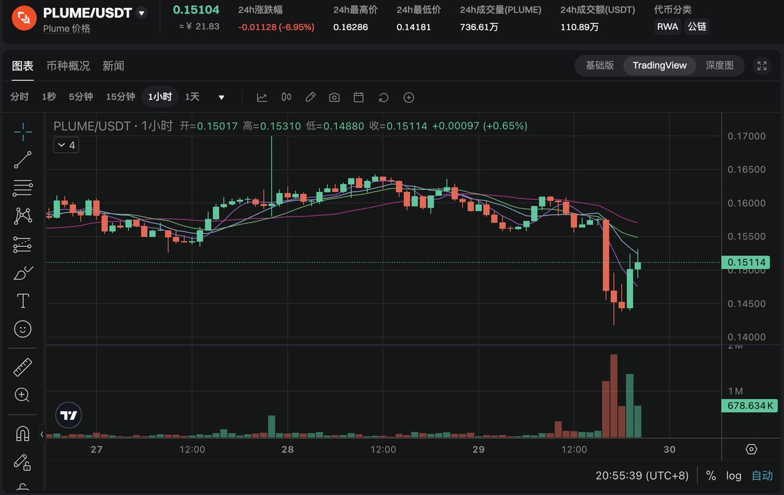Open the candlestick chart style menu
Image resolution: width=784 pixels, height=495 pixels.
[286, 97]
